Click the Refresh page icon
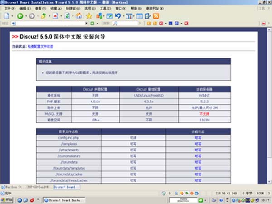Image resolution: width=272 pixels, height=204 pixels. [x=67, y=16]
